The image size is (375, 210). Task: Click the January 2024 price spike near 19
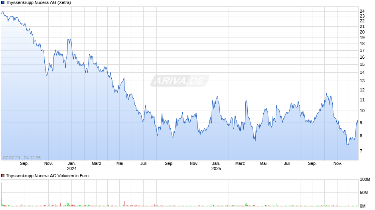(69, 40)
